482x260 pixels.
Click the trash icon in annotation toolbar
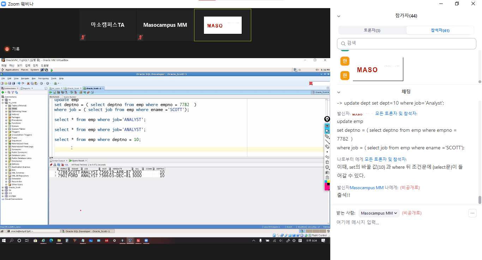point(327,162)
